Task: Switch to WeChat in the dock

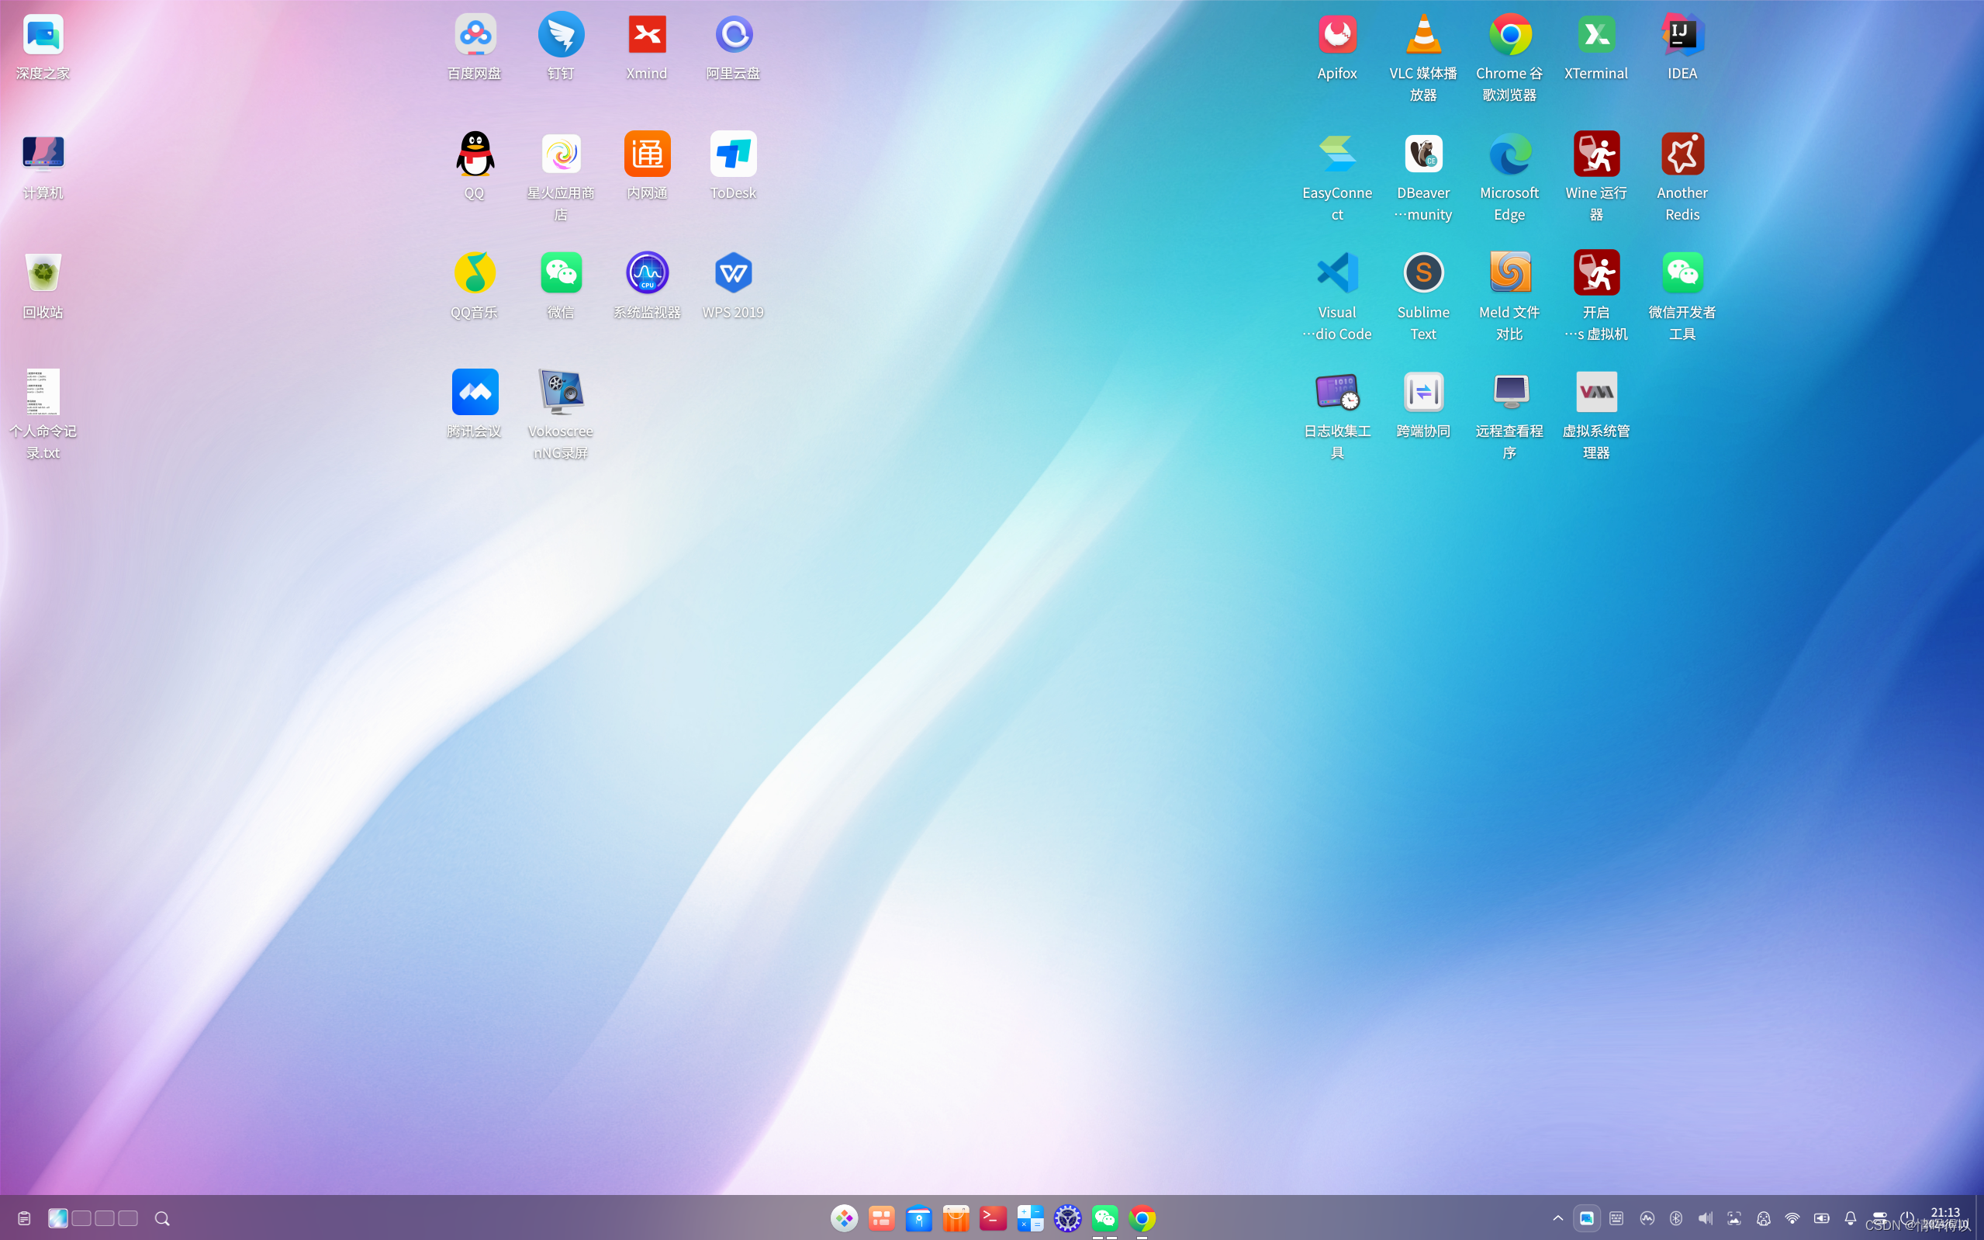Action: (x=1104, y=1219)
